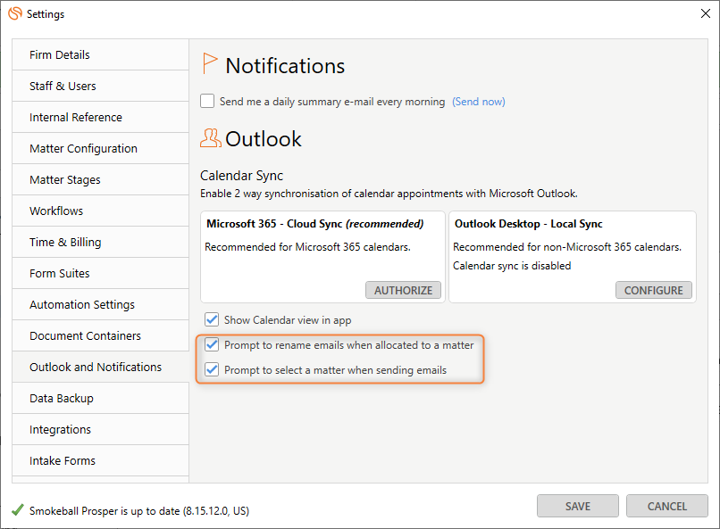Cancel the settings dialog
The height and width of the screenshot is (529, 720).
coord(667,506)
